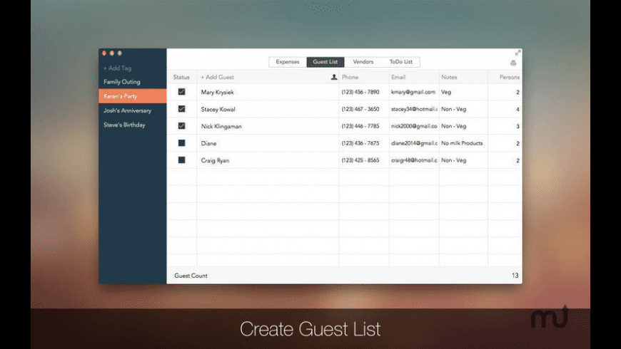
Task: Click persons count for Mary Krysiek
Action: (517, 92)
